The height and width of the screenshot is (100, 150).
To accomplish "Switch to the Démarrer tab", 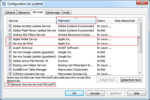I will point(24,13).
